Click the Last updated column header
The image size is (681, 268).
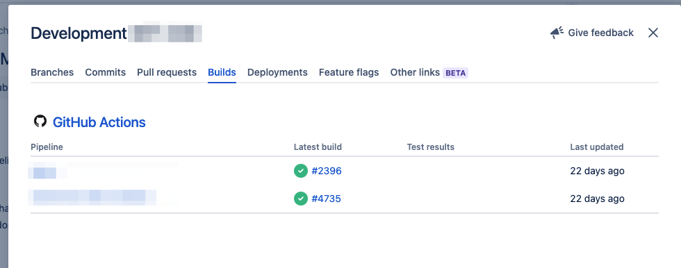click(597, 147)
